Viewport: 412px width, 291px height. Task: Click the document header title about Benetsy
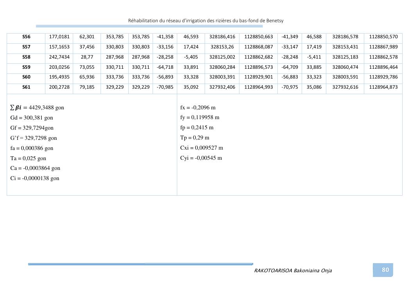[x=206, y=21]
